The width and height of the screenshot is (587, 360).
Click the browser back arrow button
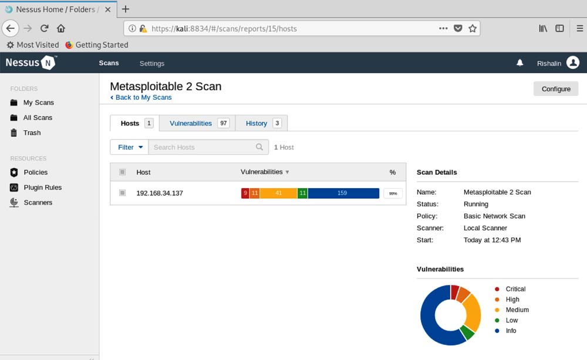click(x=11, y=28)
